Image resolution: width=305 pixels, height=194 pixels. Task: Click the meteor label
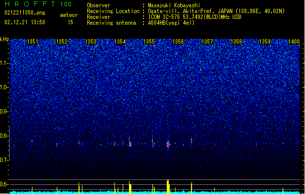pyautogui.click(x=69, y=15)
